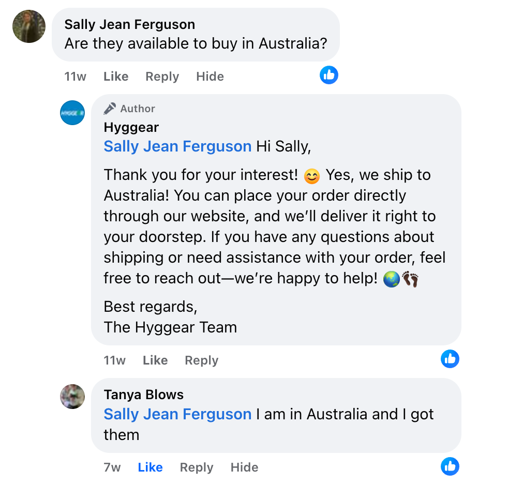
Task: View like reaction on Tanya's reply
Action: (450, 466)
